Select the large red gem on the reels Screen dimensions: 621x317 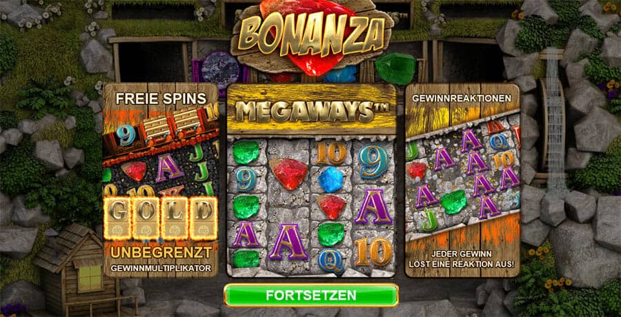(289, 174)
